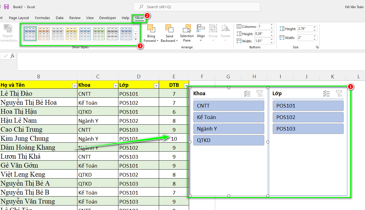Toggle Multi-Select in the Lớp slicer
Screen dimensions: 365x210
pos(326,93)
